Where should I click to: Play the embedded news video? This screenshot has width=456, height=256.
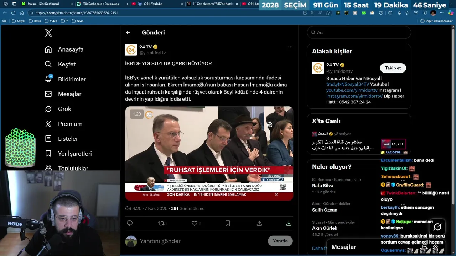click(x=209, y=153)
